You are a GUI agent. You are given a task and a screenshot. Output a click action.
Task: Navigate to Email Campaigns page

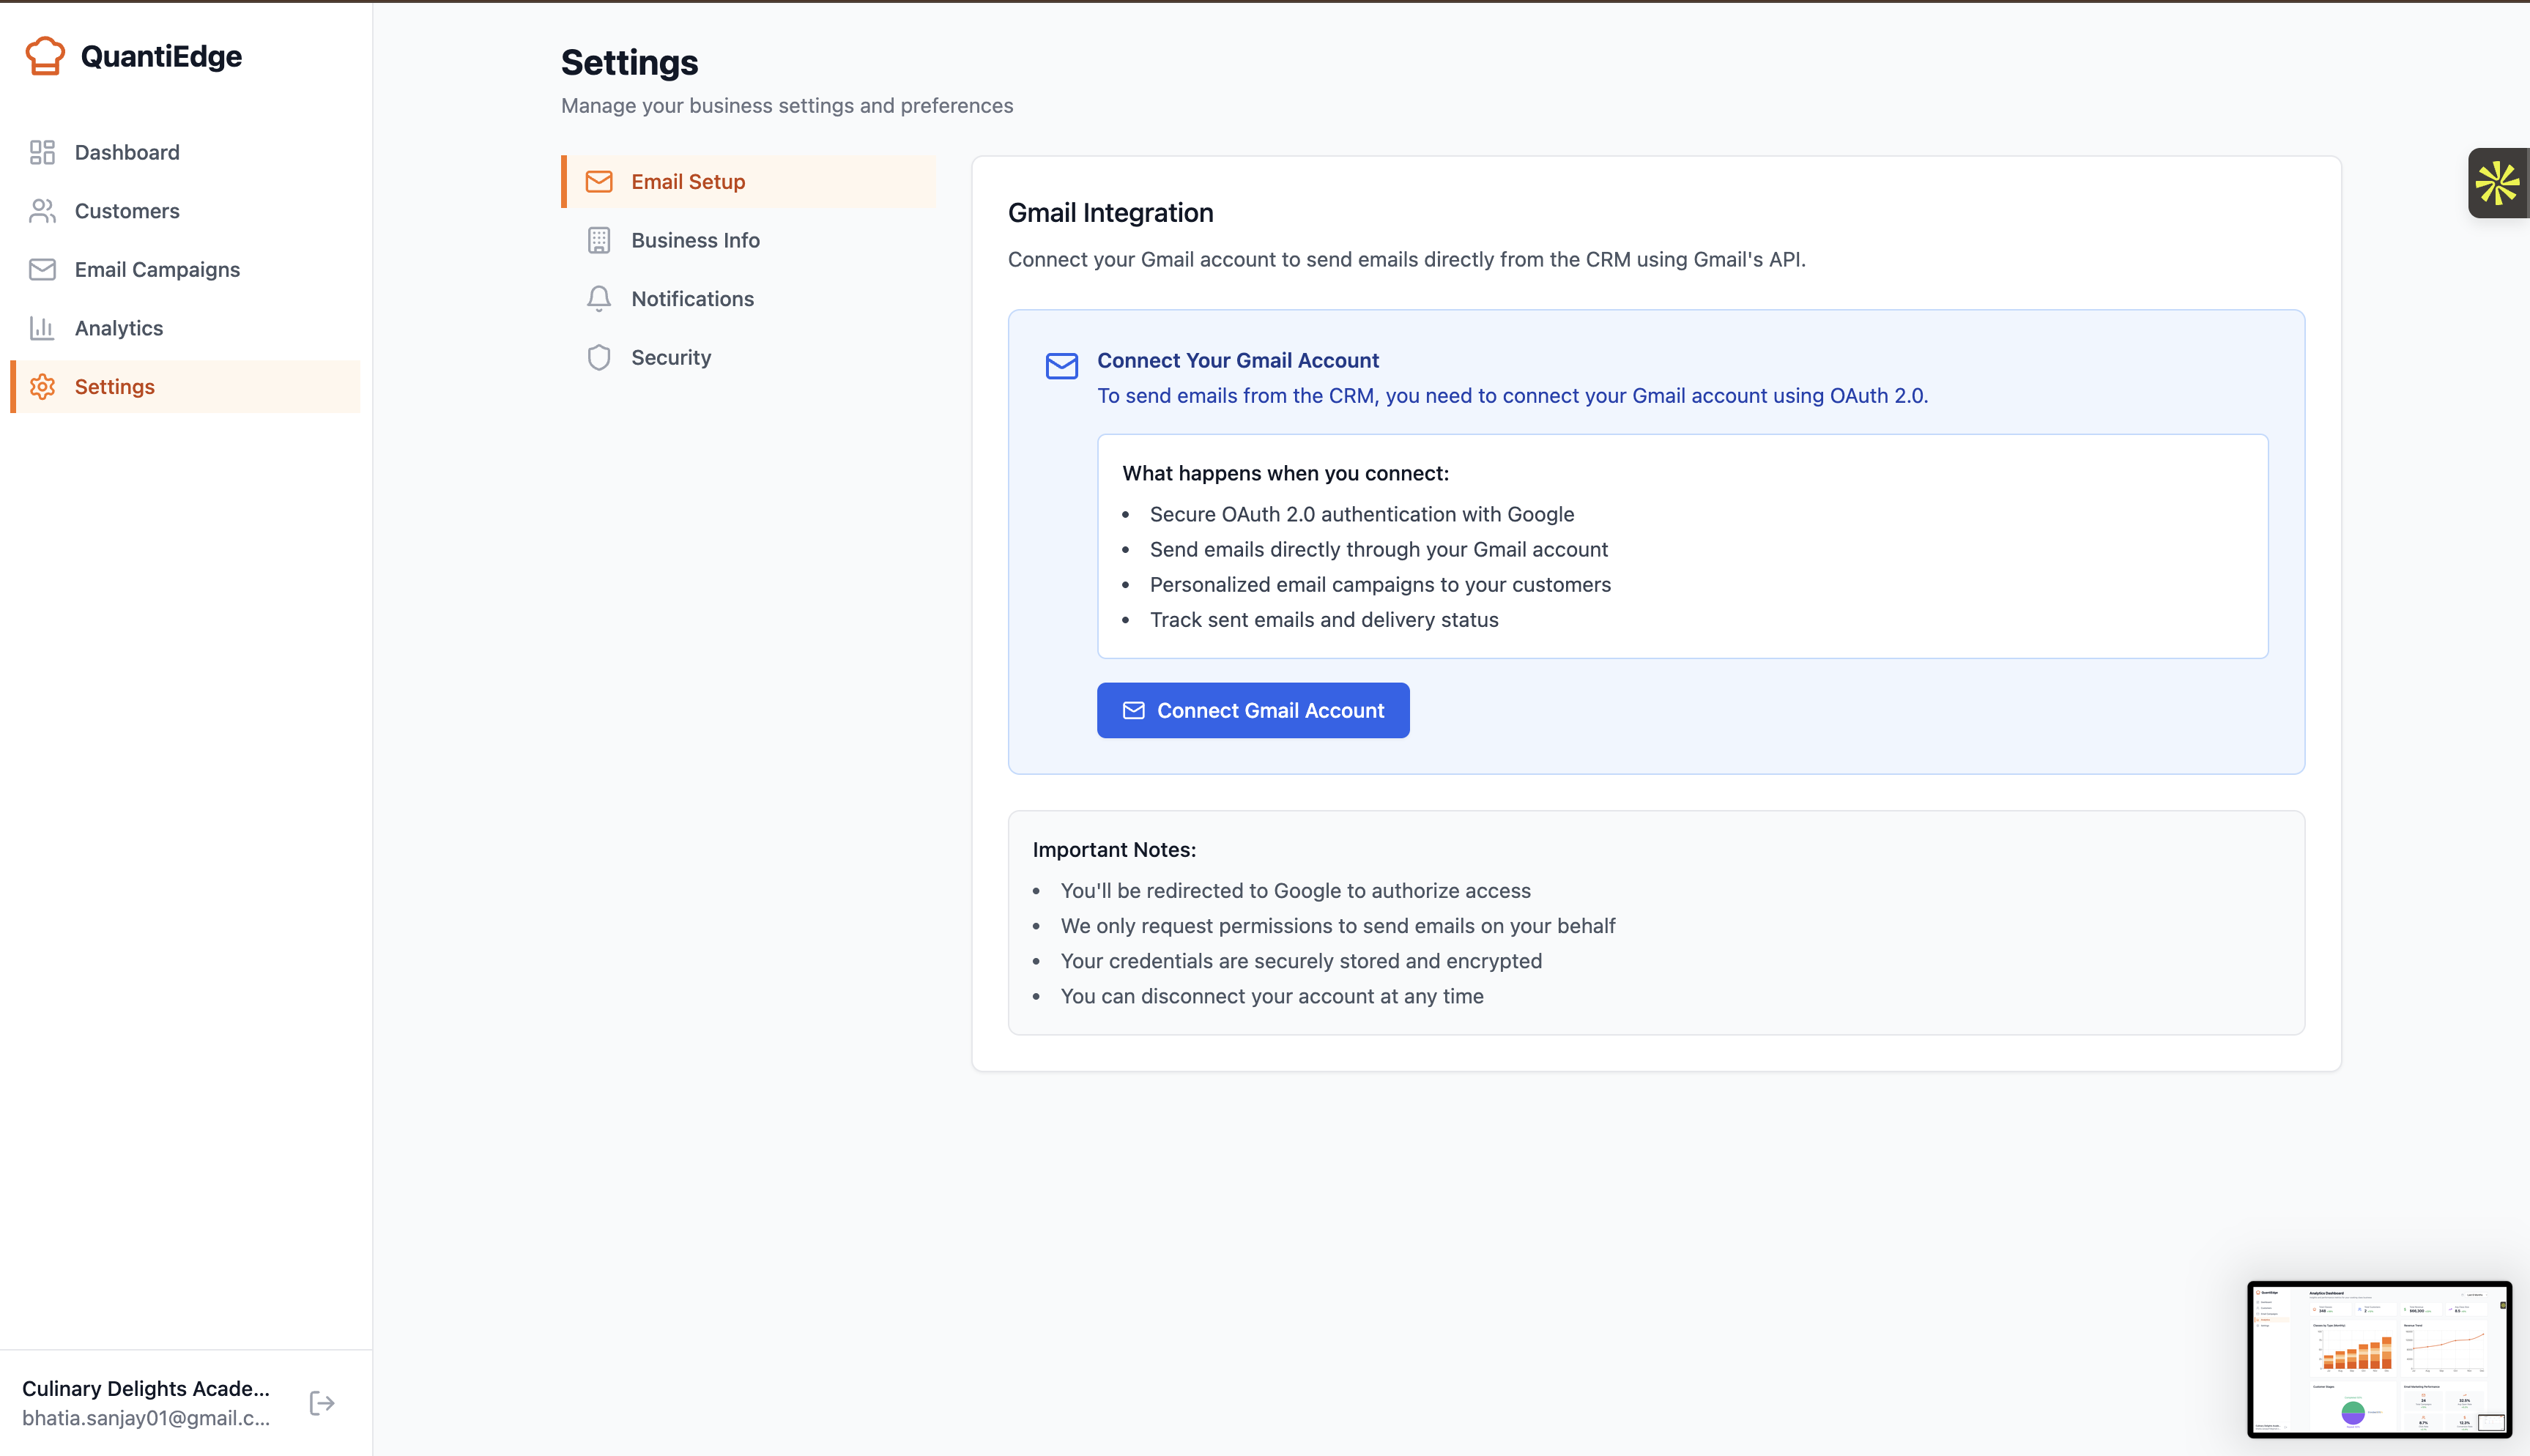(x=157, y=269)
